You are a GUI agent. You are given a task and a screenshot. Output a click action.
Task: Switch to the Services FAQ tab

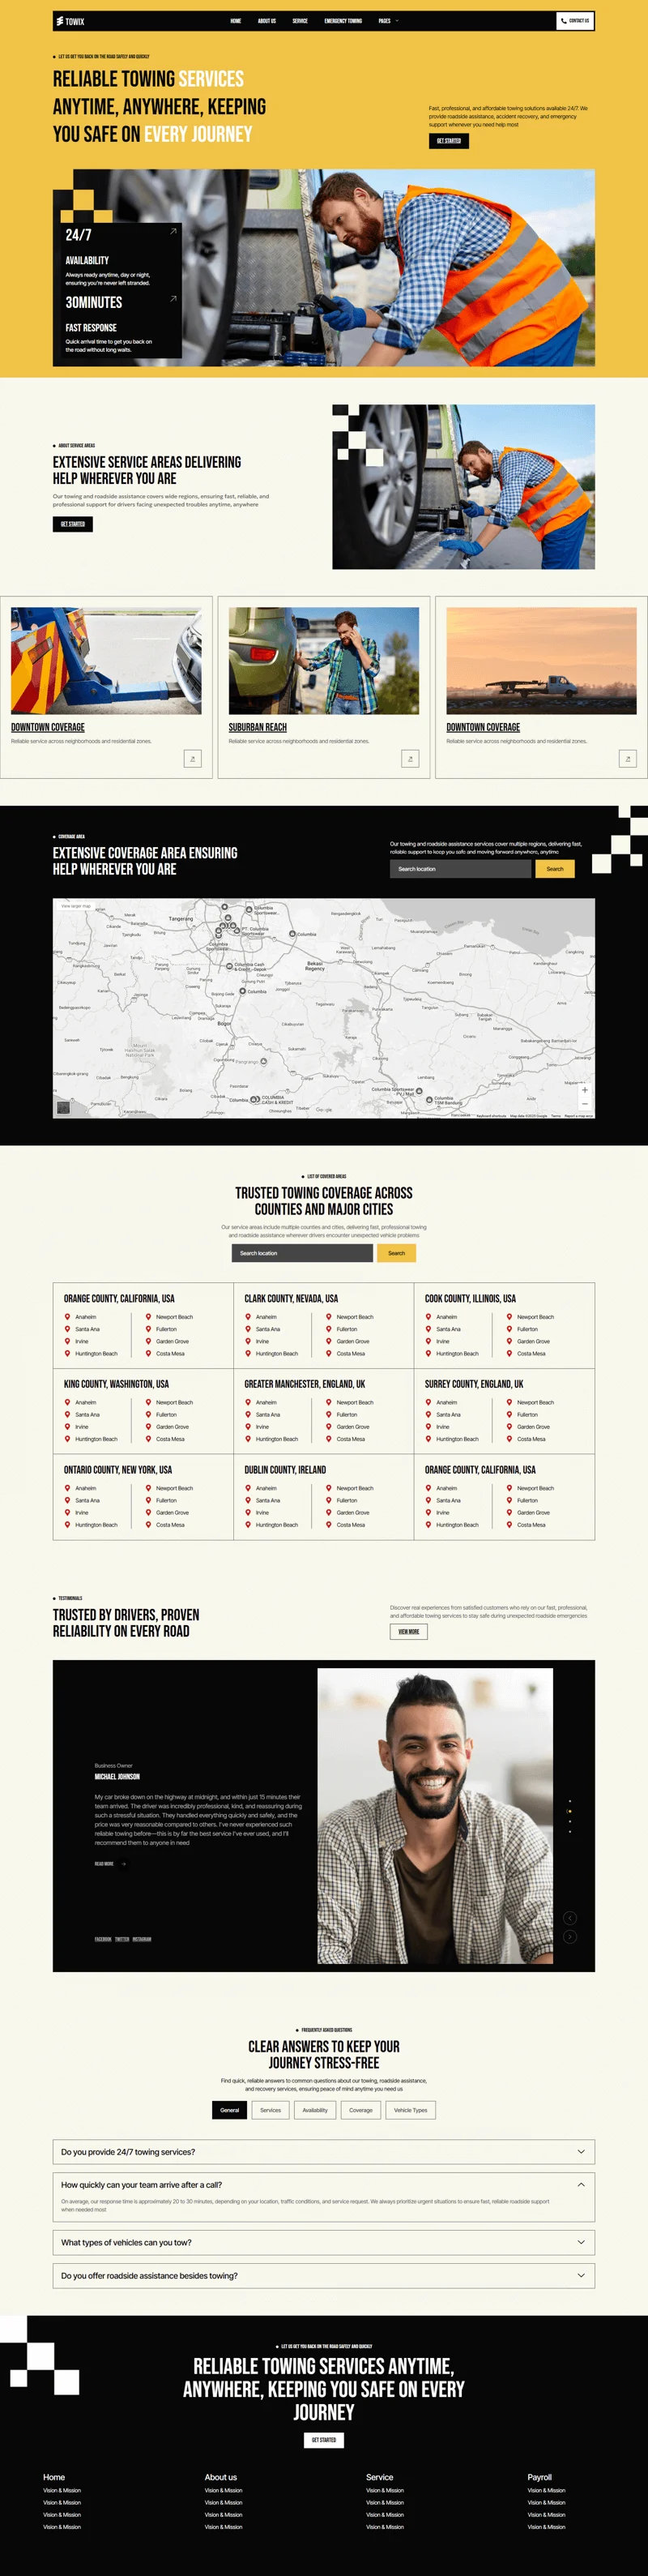tap(271, 2110)
